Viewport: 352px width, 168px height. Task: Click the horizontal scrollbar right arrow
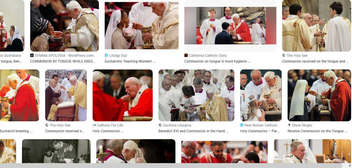click(x=349, y=165)
